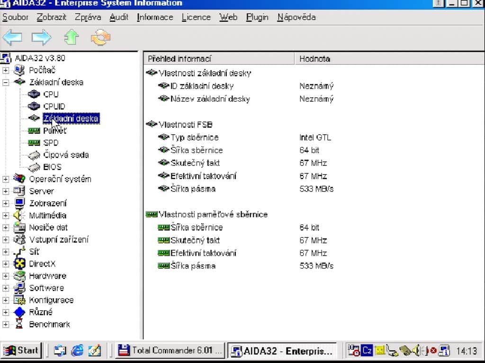Image resolution: width=485 pixels, height=363 pixels.
Task: Expand the Nosiče dat tree node
Action: pos(6,227)
